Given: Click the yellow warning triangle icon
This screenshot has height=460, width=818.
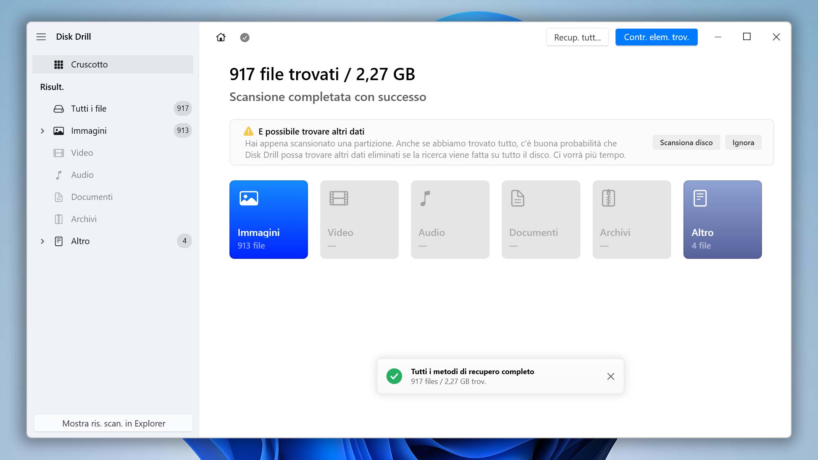Looking at the screenshot, I should point(248,131).
